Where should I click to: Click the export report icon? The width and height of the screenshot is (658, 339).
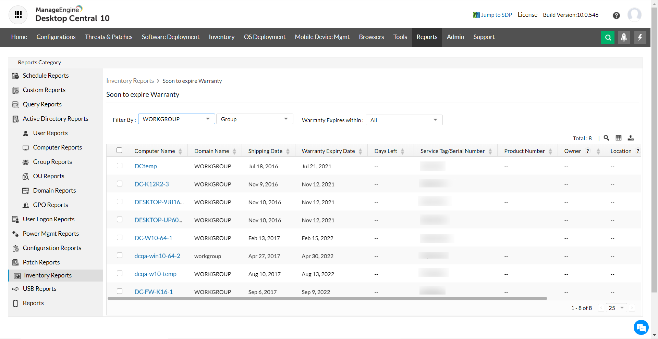click(x=631, y=138)
